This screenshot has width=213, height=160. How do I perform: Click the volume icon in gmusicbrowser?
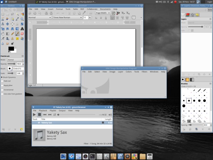pyautogui.click(x=110, y=115)
